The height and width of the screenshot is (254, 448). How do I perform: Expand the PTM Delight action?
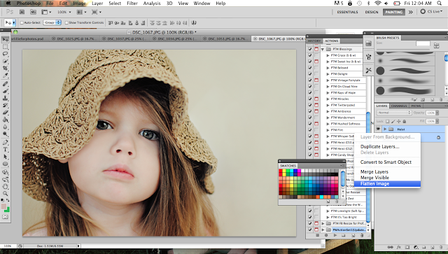coord(328,74)
